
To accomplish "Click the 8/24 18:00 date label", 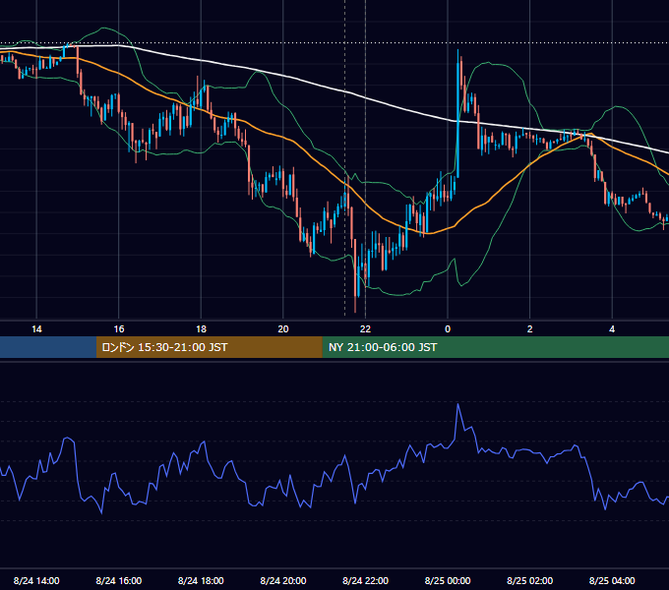I will [201, 580].
